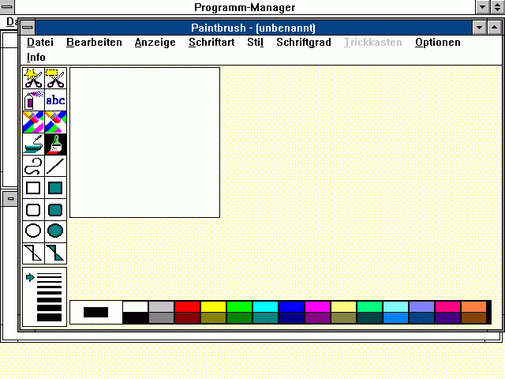
Task: Open the Stil menu
Action: click(256, 42)
